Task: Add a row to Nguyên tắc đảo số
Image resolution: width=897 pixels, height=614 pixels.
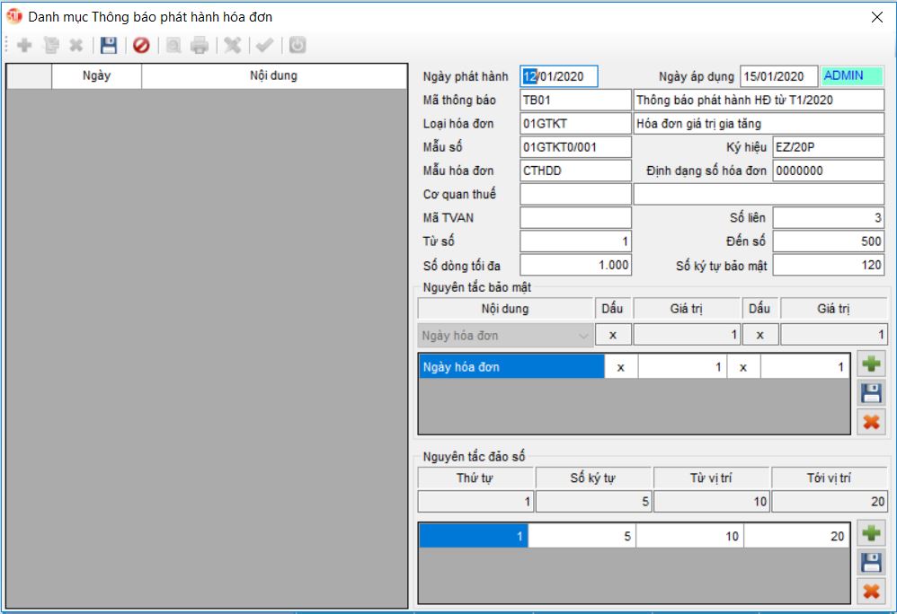Action: click(871, 533)
